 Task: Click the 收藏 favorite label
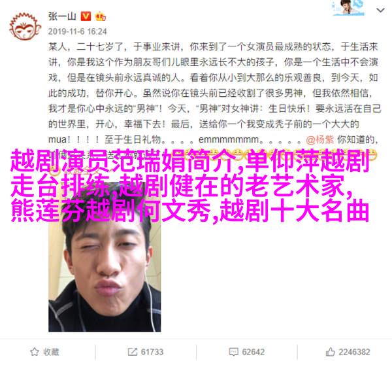(x=51, y=352)
